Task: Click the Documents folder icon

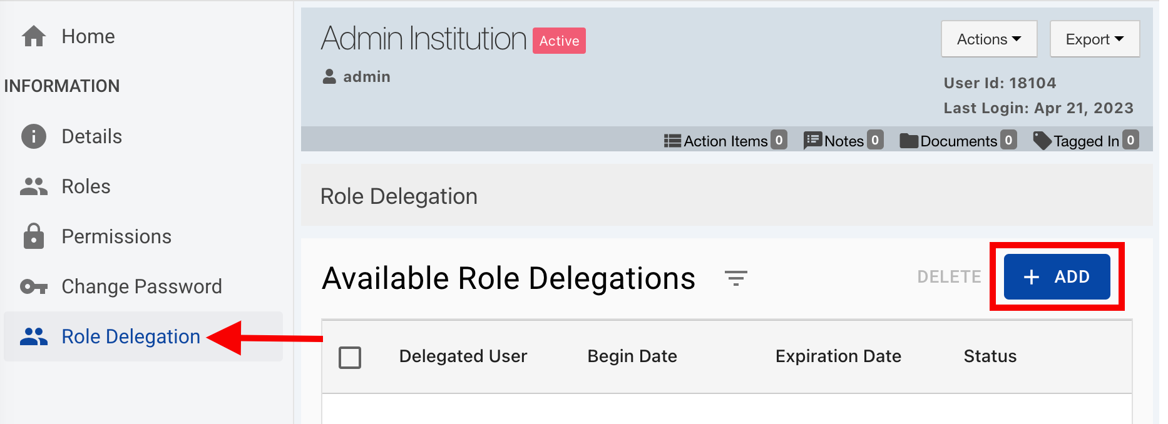Action: click(x=908, y=141)
